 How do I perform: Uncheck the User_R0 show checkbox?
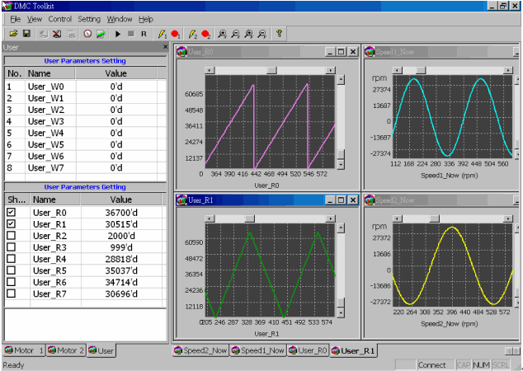click(11, 213)
